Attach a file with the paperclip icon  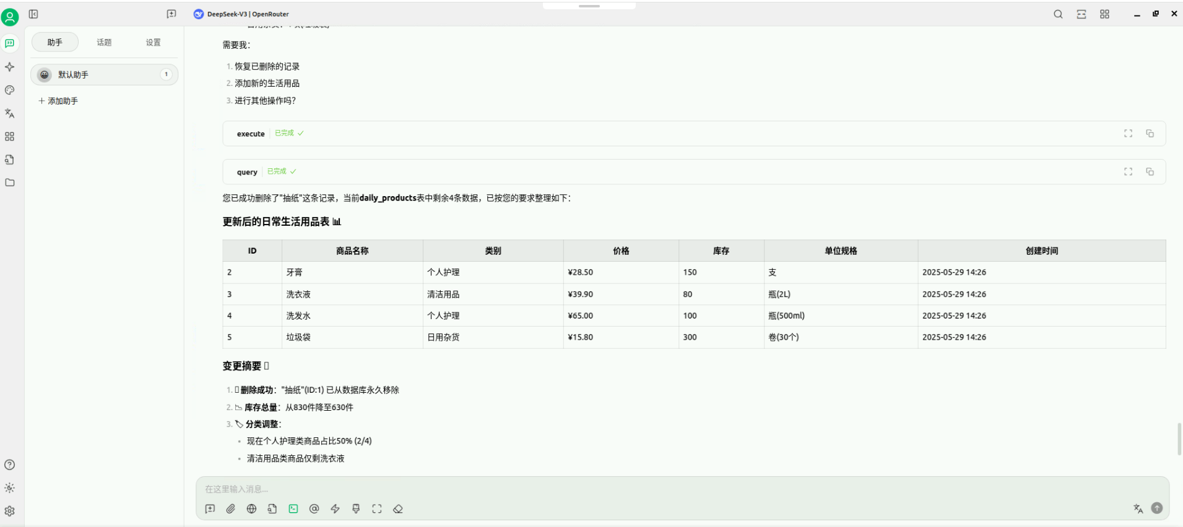pyautogui.click(x=231, y=509)
